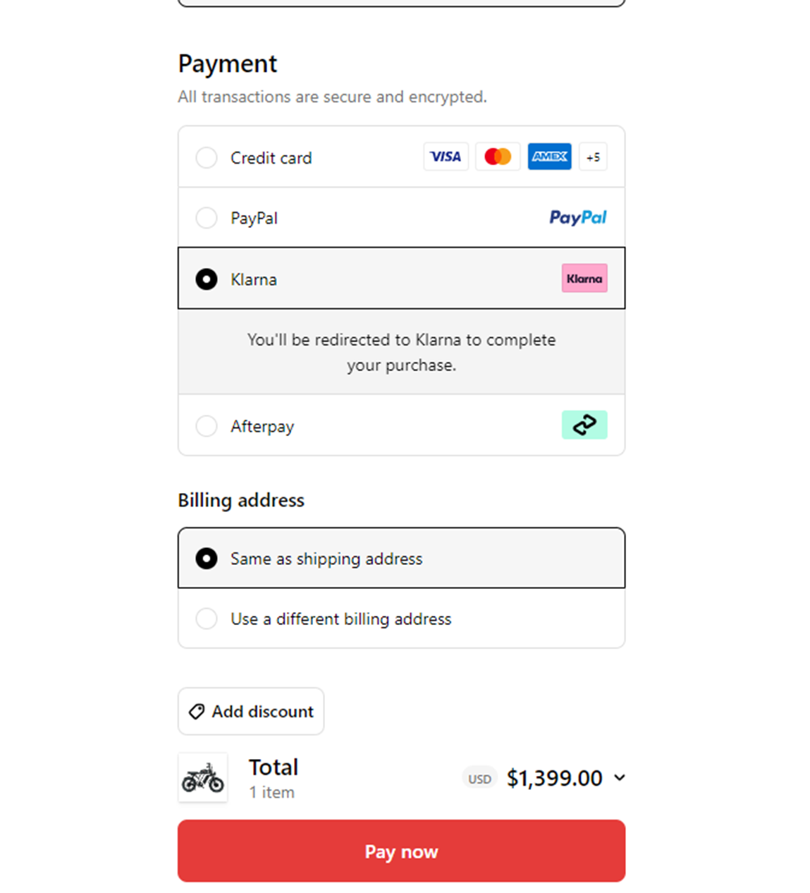The height and width of the screenshot is (893, 810).
Task: Select the Afterpay payment option
Action: 206,426
